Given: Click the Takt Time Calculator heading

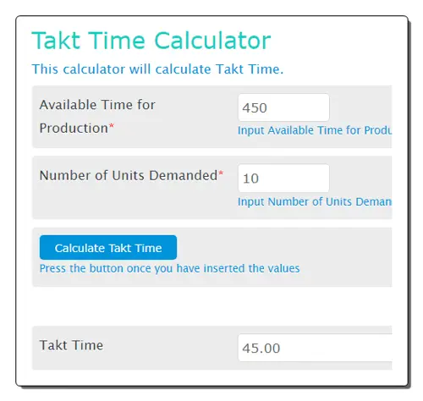Looking at the screenshot, I should [151, 41].
